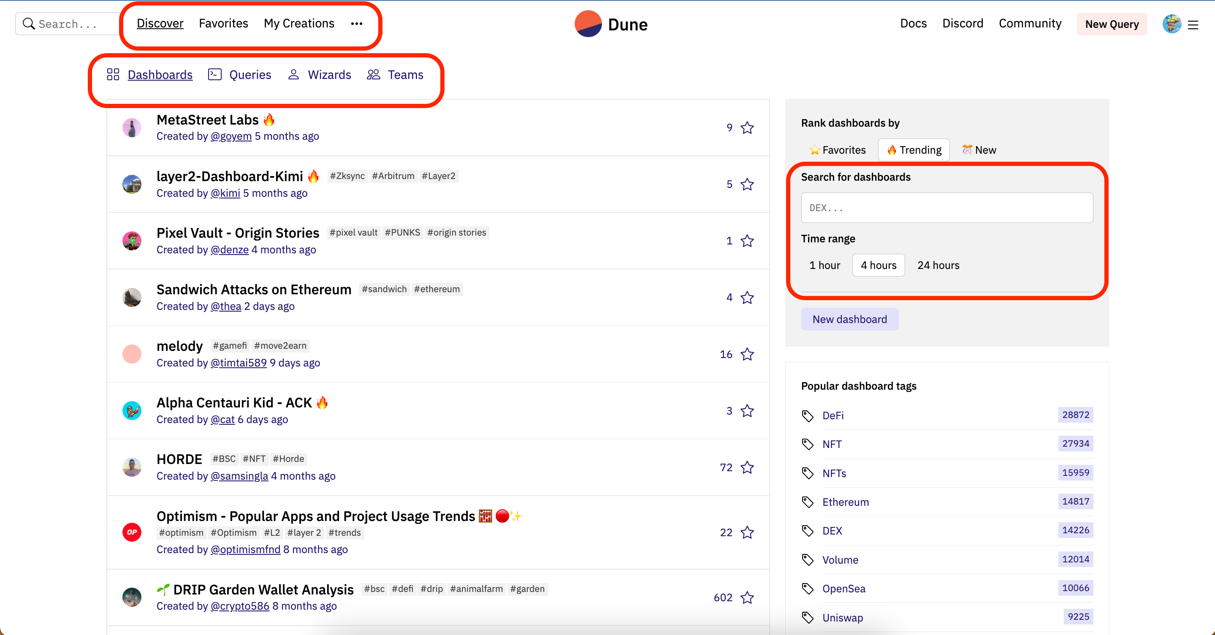
Task: Rank dashboards by Favorites
Action: point(838,150)
